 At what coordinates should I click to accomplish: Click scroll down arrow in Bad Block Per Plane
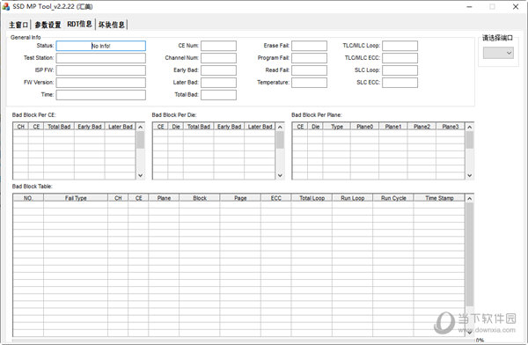click(469, 175)
